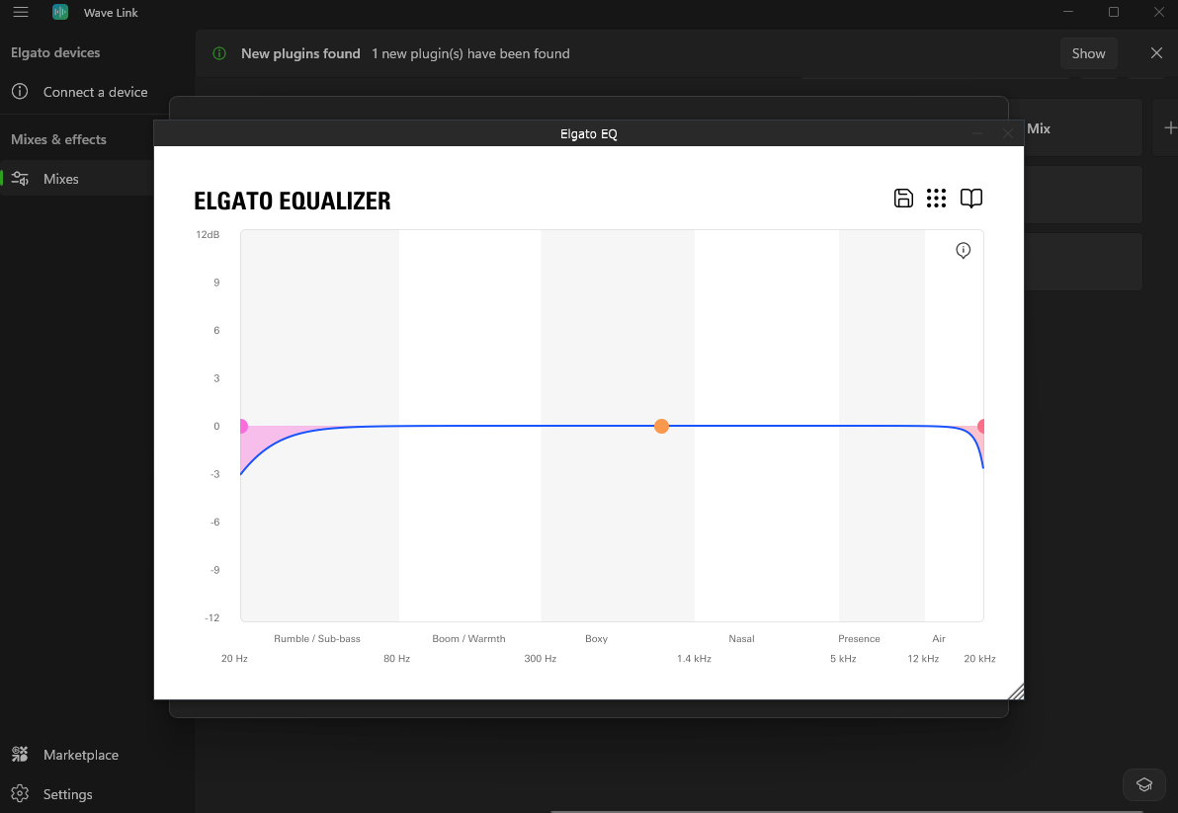The image size is (1178, 813).
Task: Click the Rumble / Sub-bass band label
Action: click(x=317, y=639)
